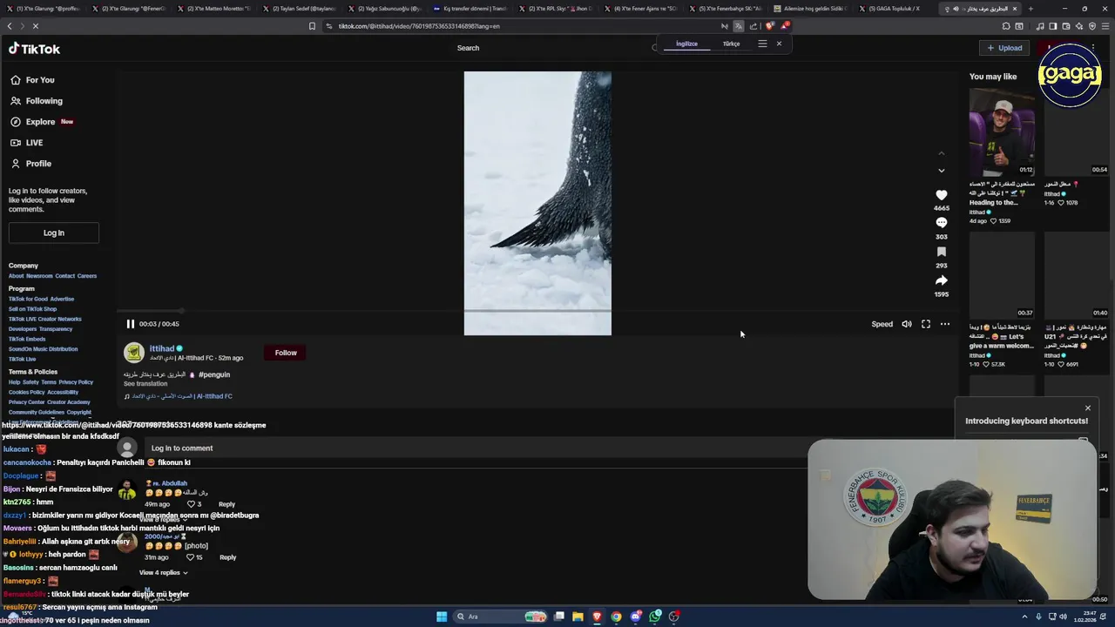Open the video more options menu

[x=945, y=324]
